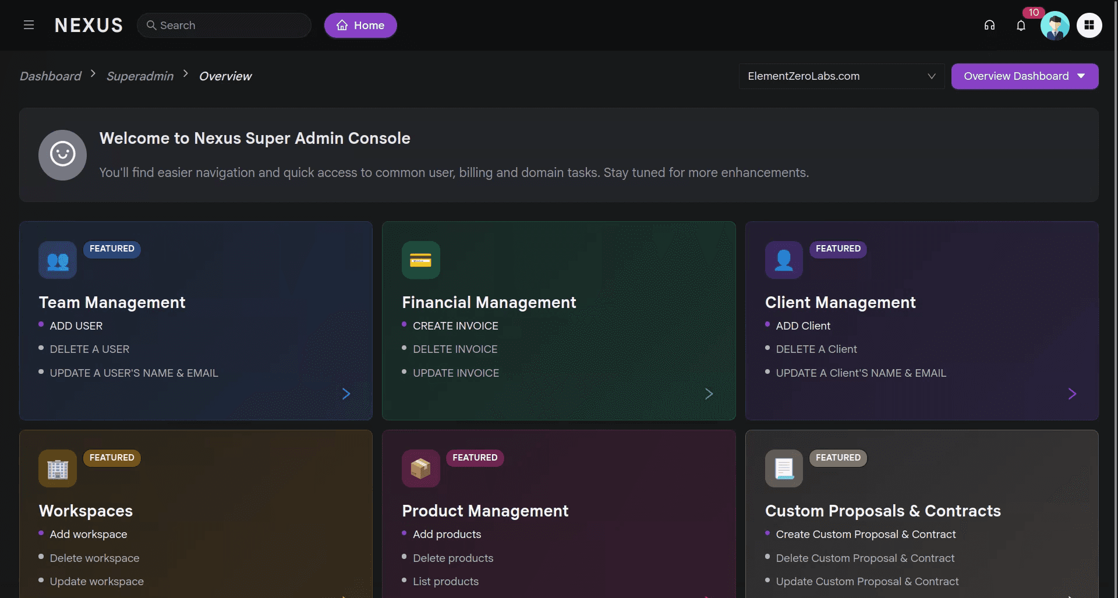Viewport: 1118px width, 598px height.
Task: Select Create Custom Proposal & Contract
Action: (866, 534)
